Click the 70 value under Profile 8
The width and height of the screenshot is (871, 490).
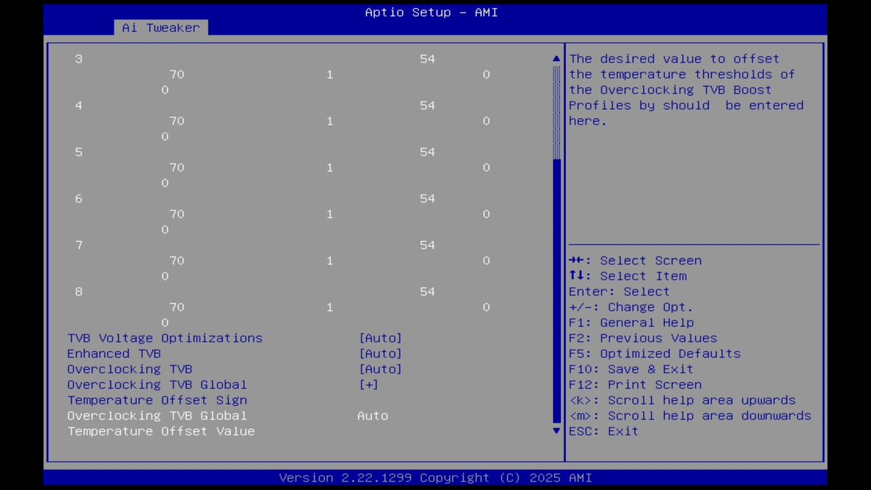177,307
